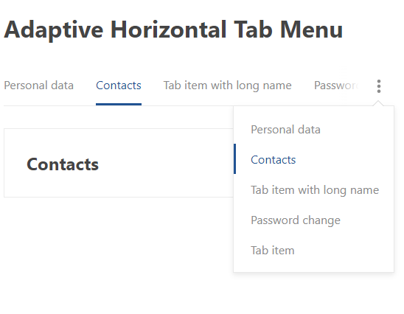
Task: Click the bold Contacts heading in panel
Action: [x=63, y=164]
